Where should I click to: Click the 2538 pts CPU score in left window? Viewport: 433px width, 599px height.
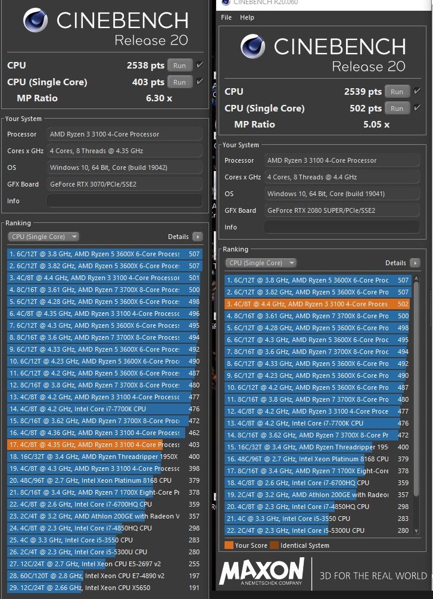tap(145, 66)
